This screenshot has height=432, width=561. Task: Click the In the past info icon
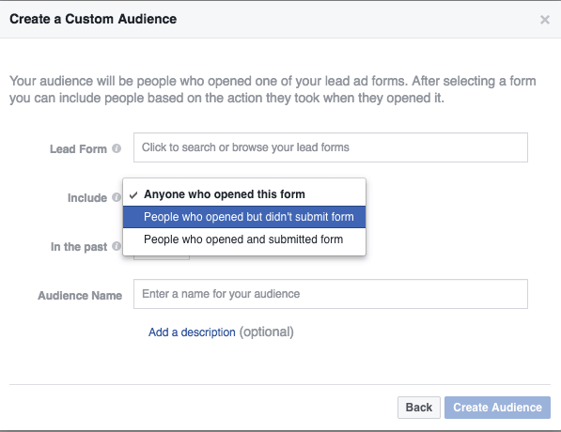coord(117,246)
